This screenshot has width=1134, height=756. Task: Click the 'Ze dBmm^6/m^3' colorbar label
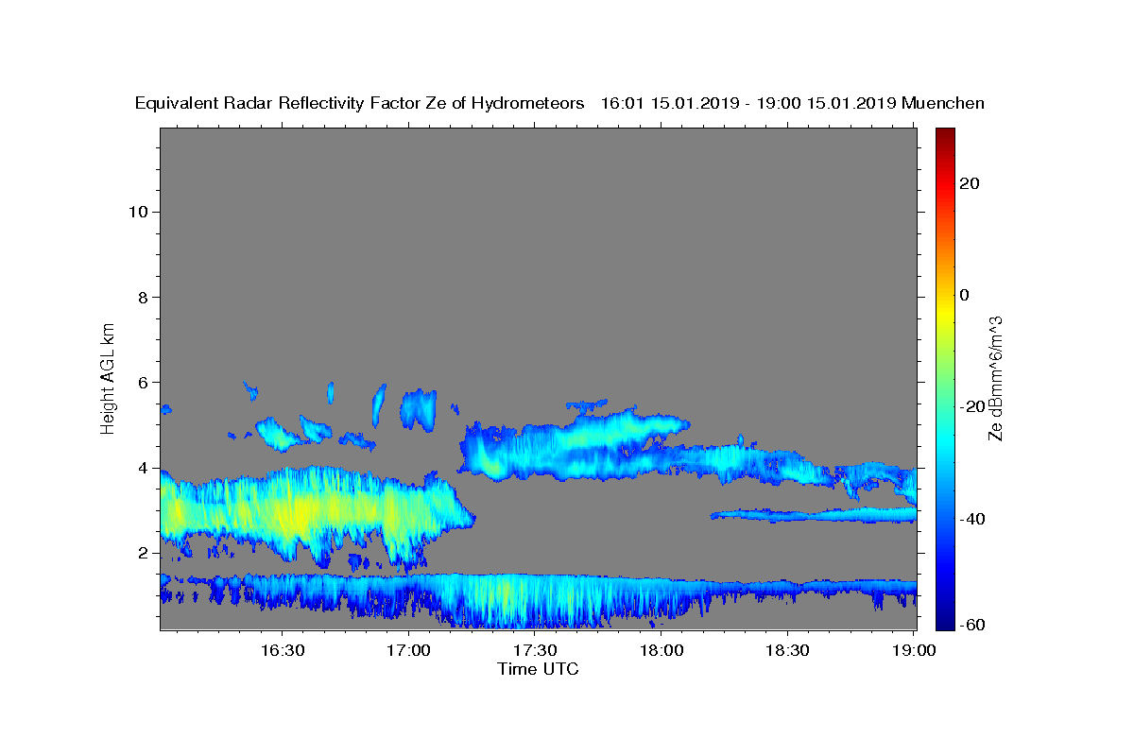[994, 378]
